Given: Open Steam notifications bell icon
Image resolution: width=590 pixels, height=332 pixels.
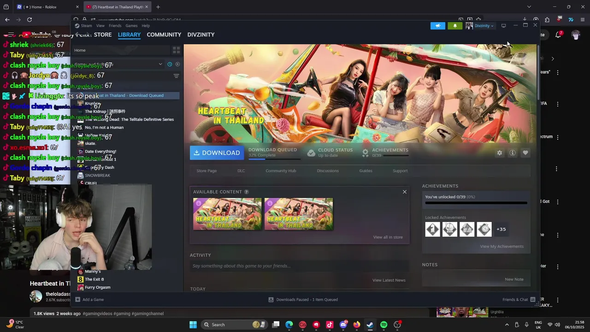Looking at the screenshot, I should click(x=455, y=26).
